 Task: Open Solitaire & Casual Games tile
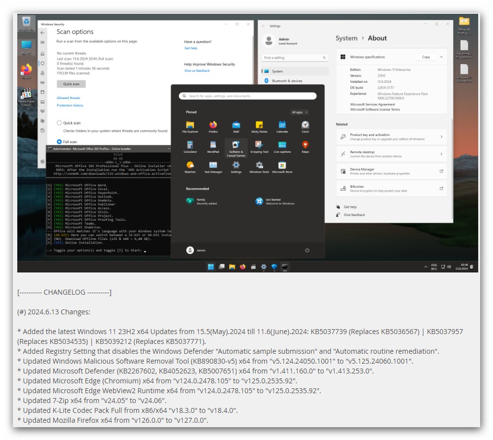click(236, 148)
